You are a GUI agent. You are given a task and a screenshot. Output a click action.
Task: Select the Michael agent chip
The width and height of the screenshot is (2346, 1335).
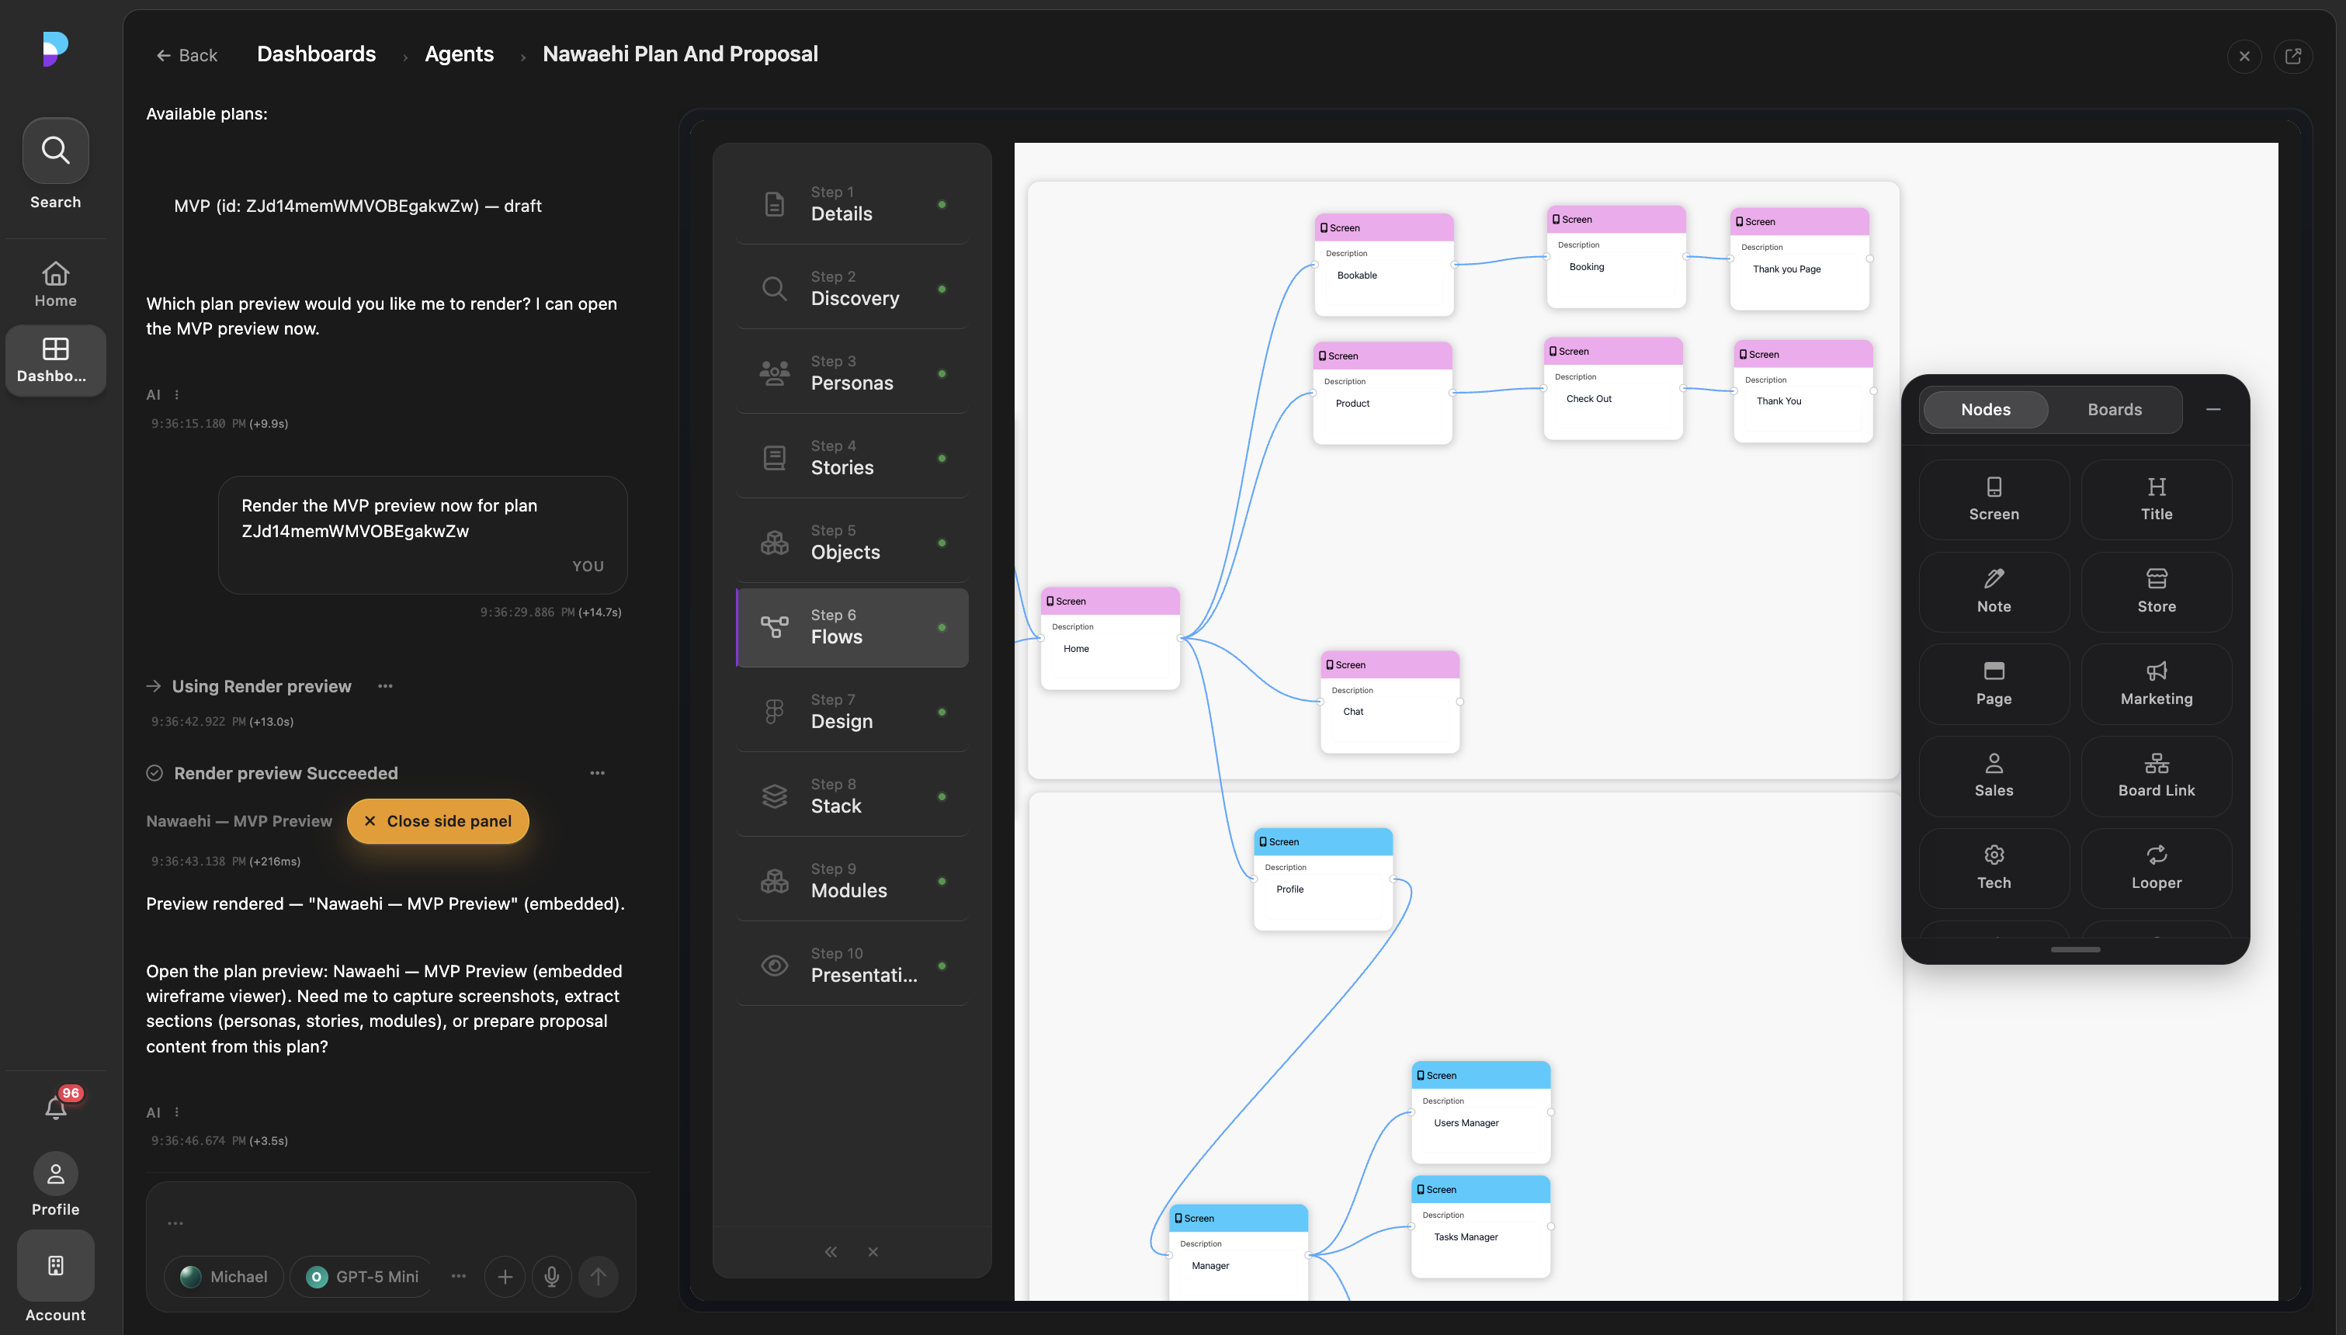(224, 1276)
